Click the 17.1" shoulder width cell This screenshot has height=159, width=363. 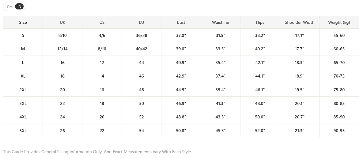(x=300, y=35)
